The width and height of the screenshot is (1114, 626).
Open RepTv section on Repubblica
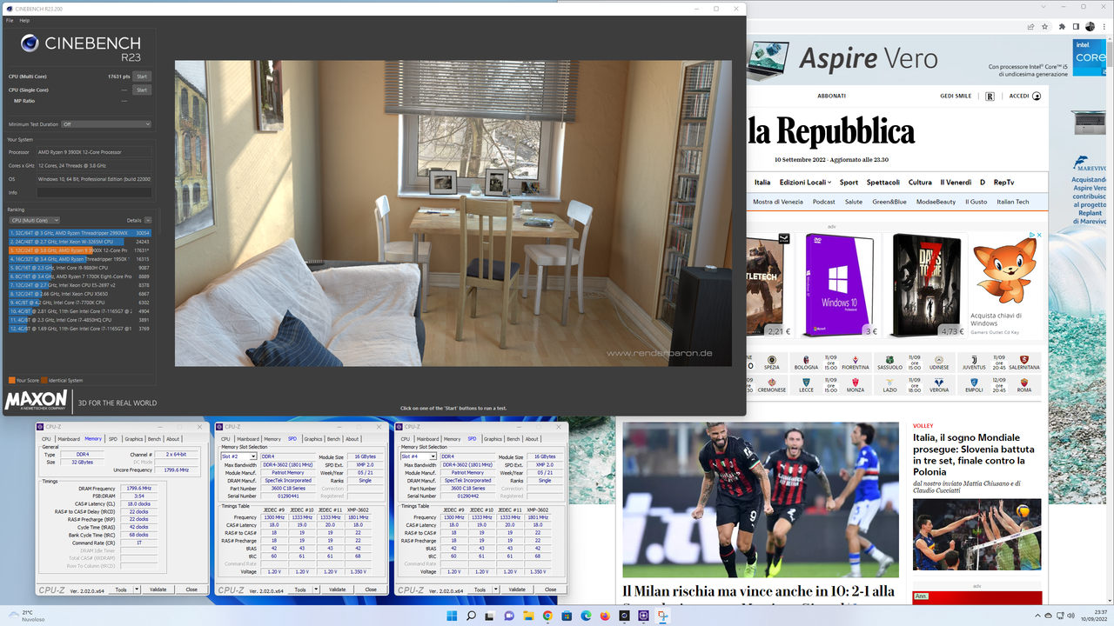(1003, 183)
